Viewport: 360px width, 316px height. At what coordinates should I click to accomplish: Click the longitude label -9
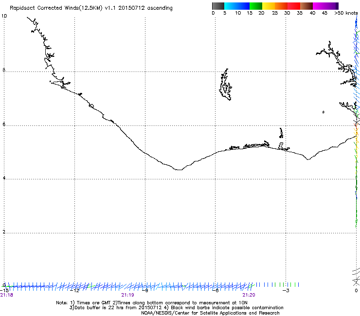[145, 291]
